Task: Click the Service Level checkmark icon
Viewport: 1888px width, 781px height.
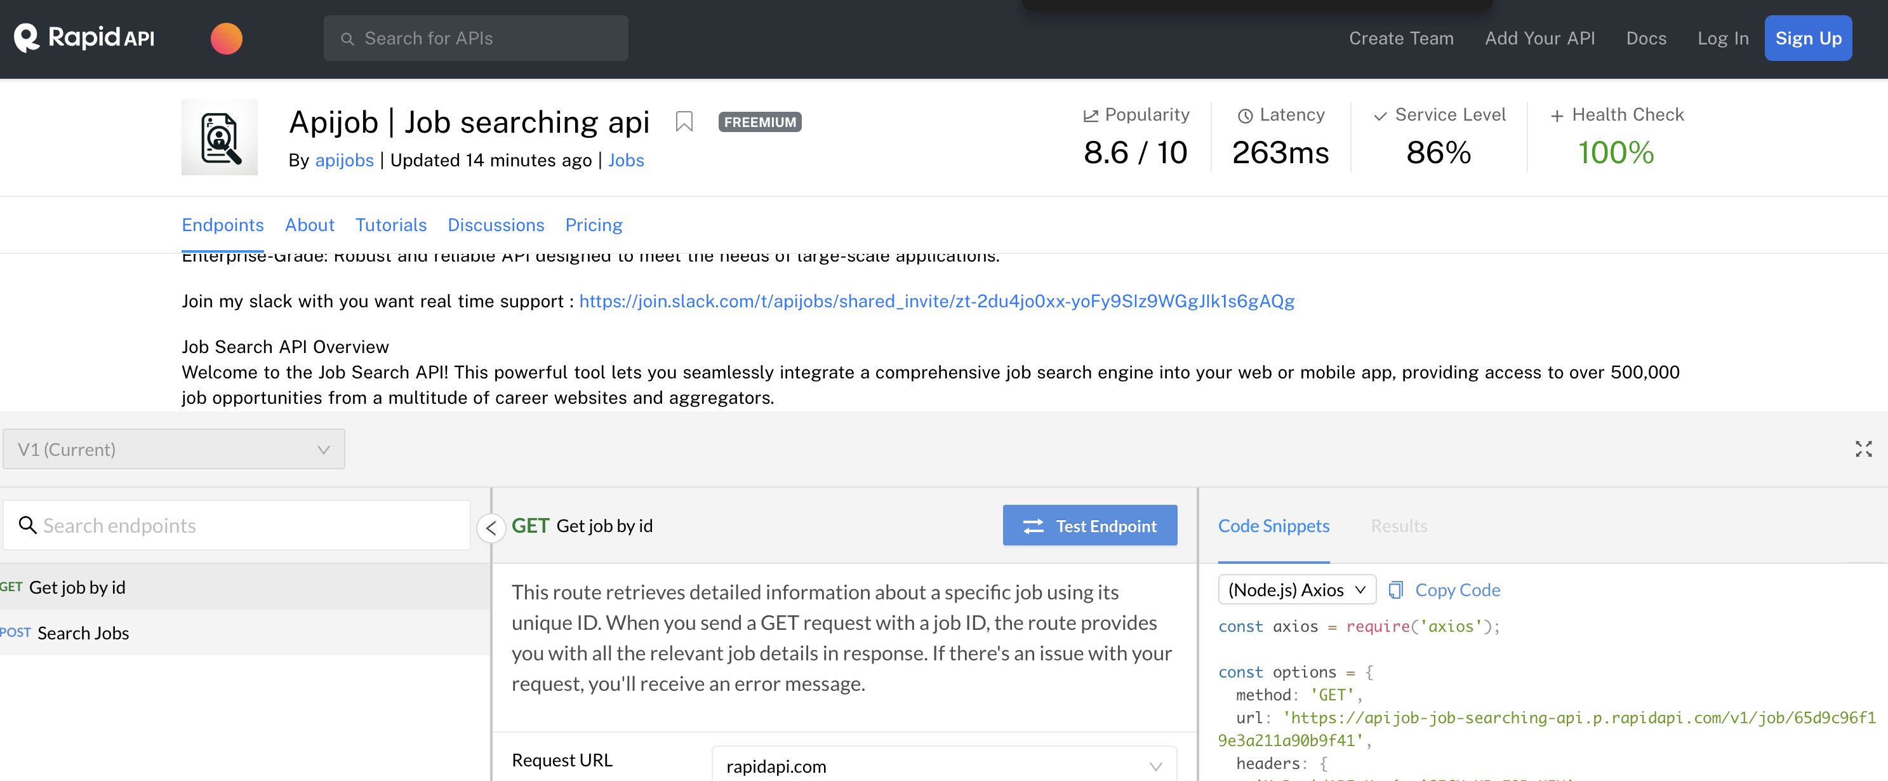Action: [x=1381, y=116]
